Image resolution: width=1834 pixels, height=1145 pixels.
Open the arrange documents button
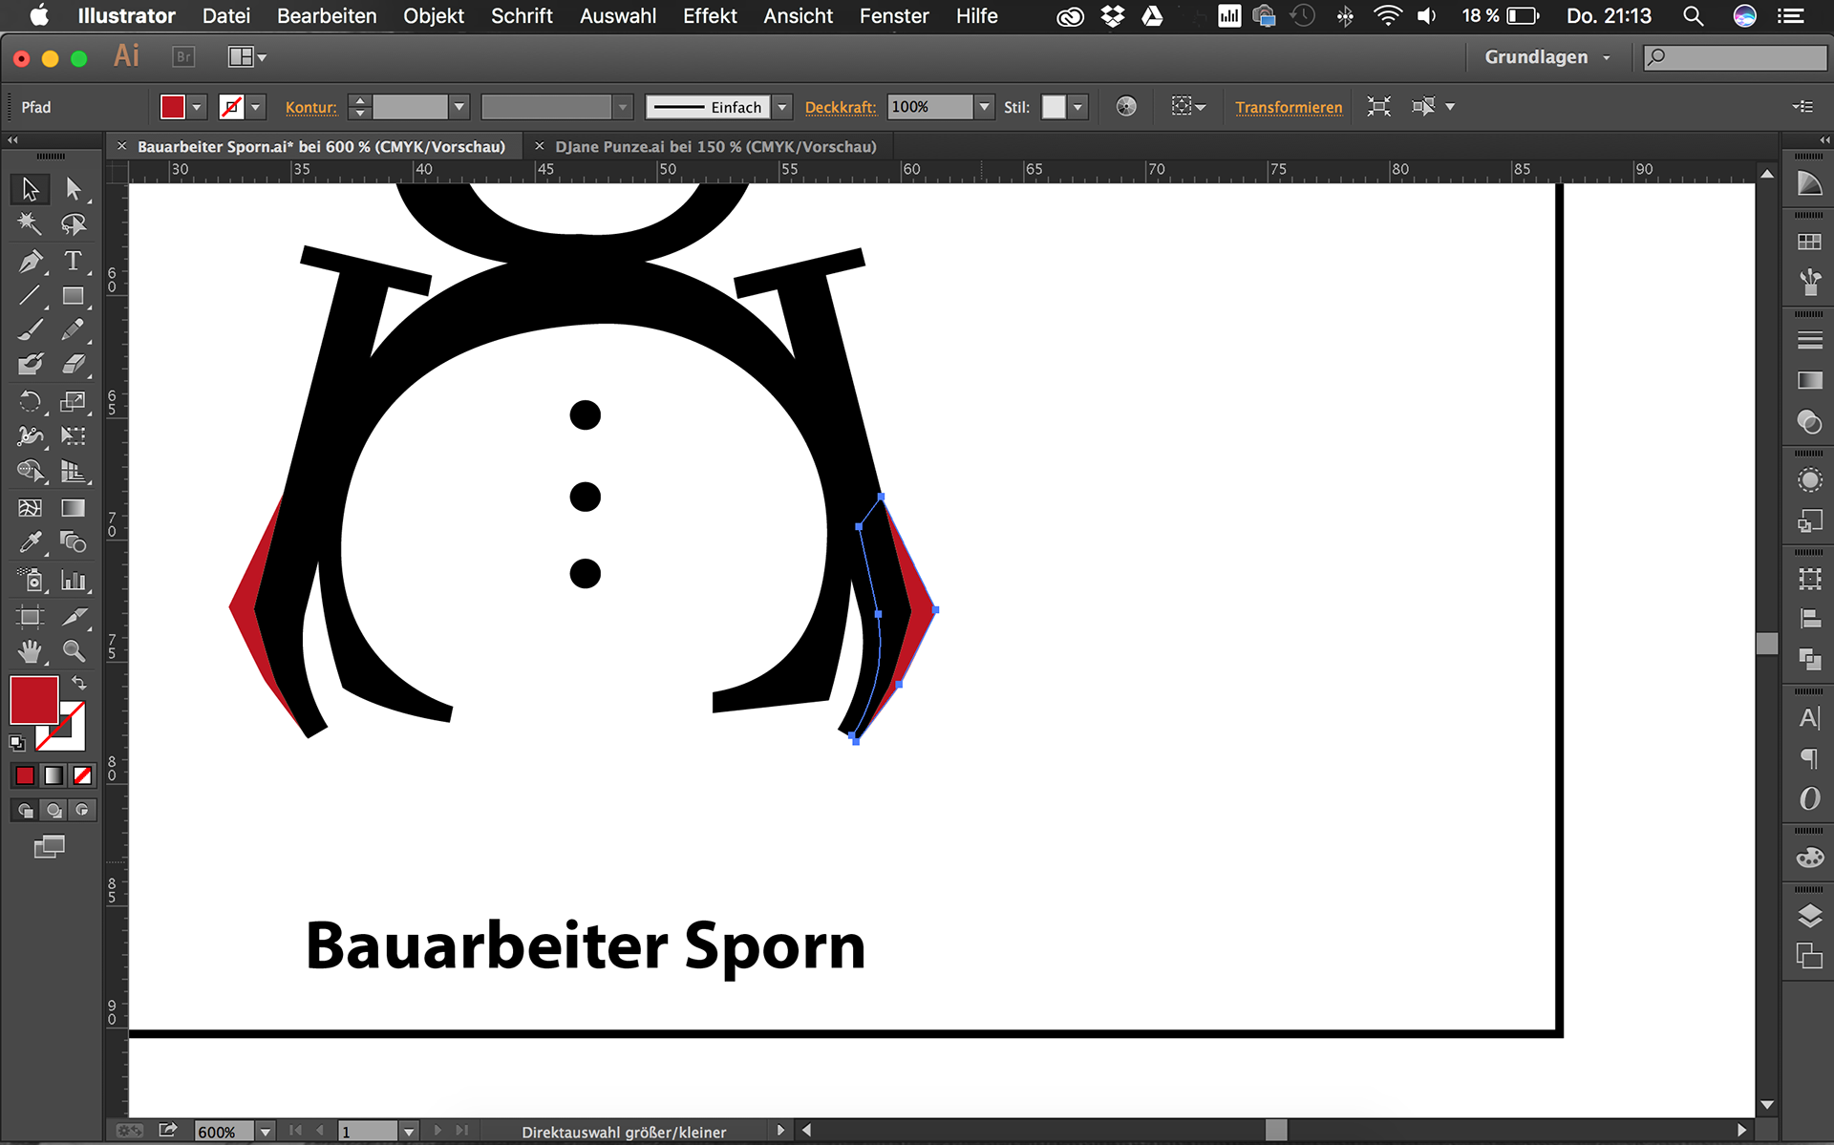point(246,57)
